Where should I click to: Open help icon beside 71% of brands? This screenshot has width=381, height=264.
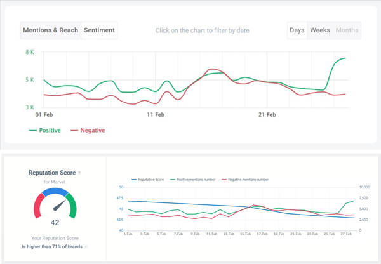click(86, 247)
